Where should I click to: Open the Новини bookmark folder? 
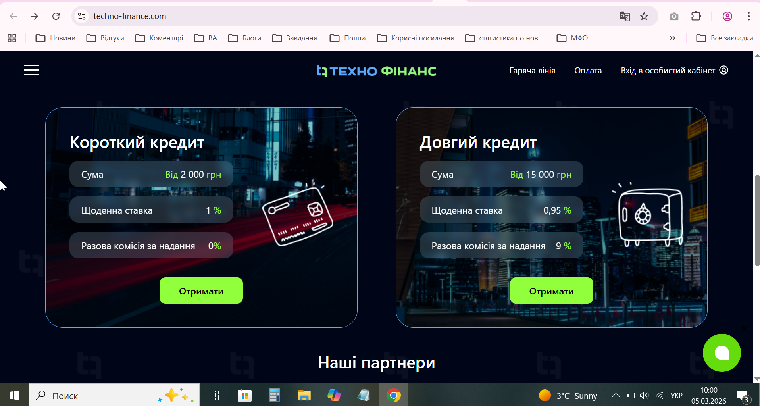[x=56, y=38]
